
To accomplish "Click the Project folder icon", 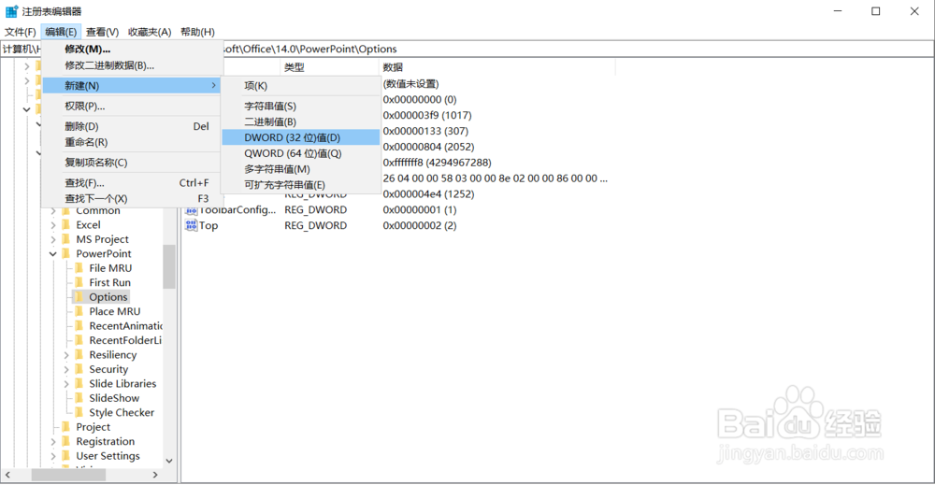I will (x=66, y=427).
